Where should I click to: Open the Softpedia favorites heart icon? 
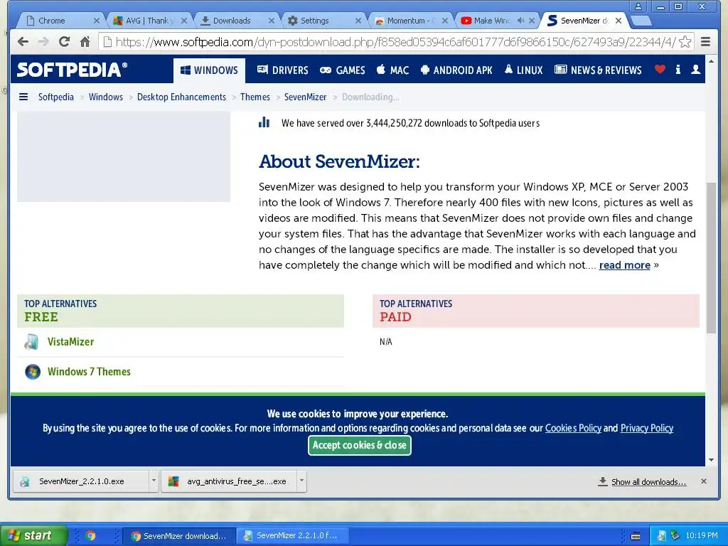(660, 70)
